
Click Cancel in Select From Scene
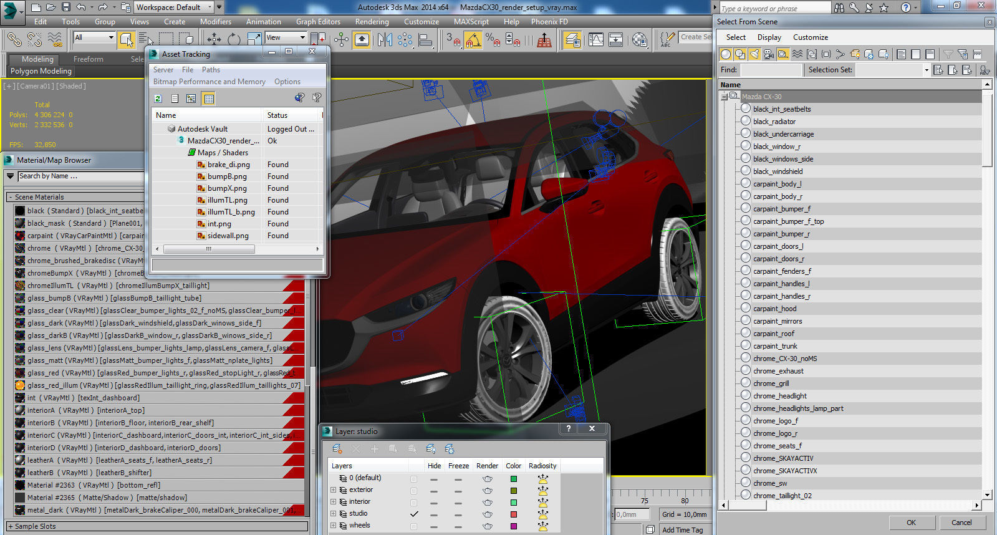[961, 523]
